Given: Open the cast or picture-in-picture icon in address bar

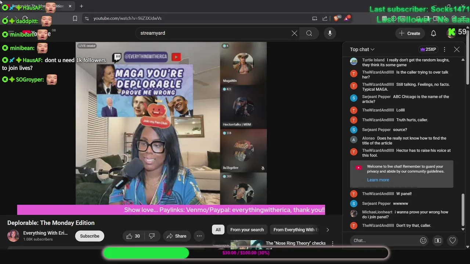Looking at the screenshot, I should [315, 18].
